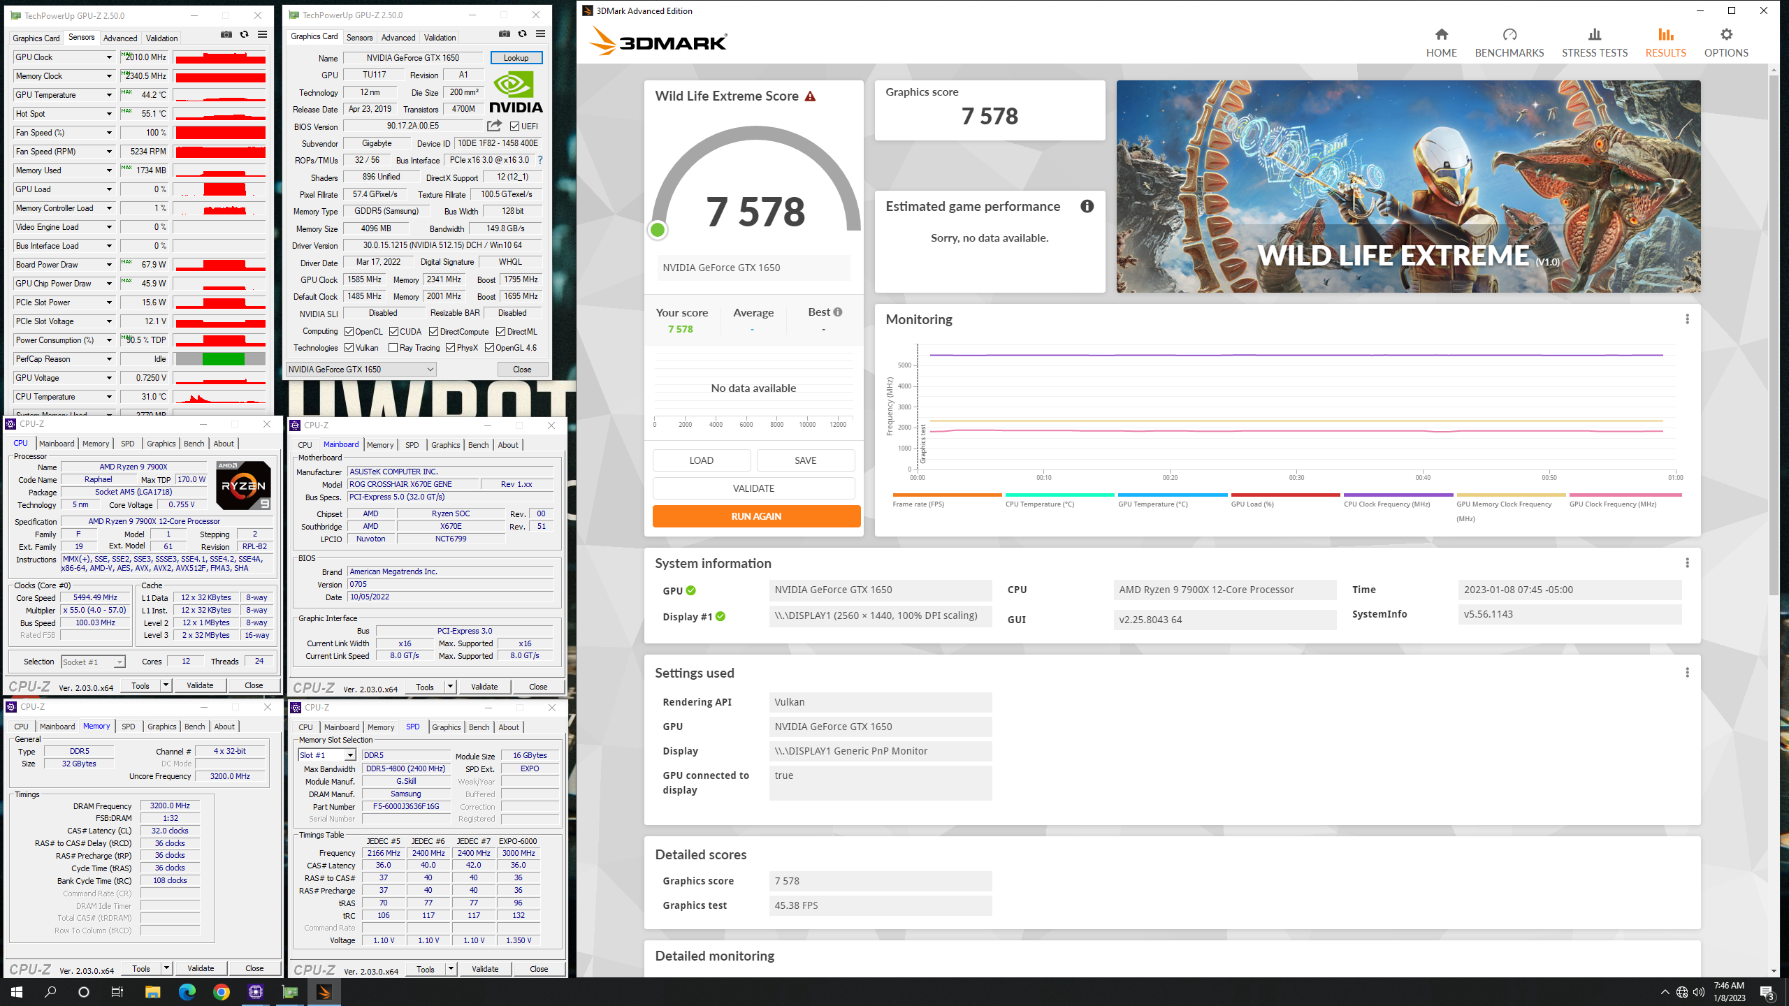Open the 3DMark HOME section

pyautogui.click(x=1441, y=43)
